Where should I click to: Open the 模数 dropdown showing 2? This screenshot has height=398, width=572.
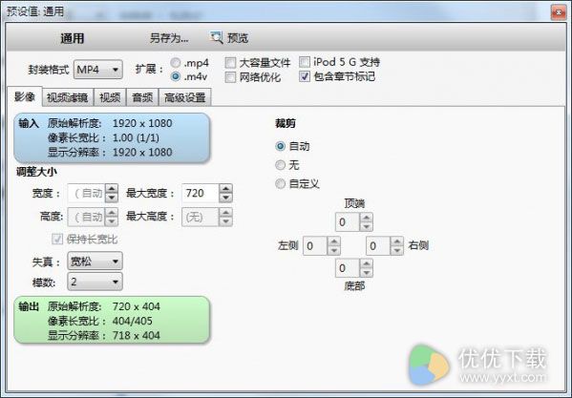95,282
